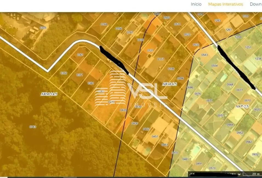The width and height of the screenshot is (262, 178).
Task: Select the Mapas Interativos menu item
Action: [x=226, y=4]
